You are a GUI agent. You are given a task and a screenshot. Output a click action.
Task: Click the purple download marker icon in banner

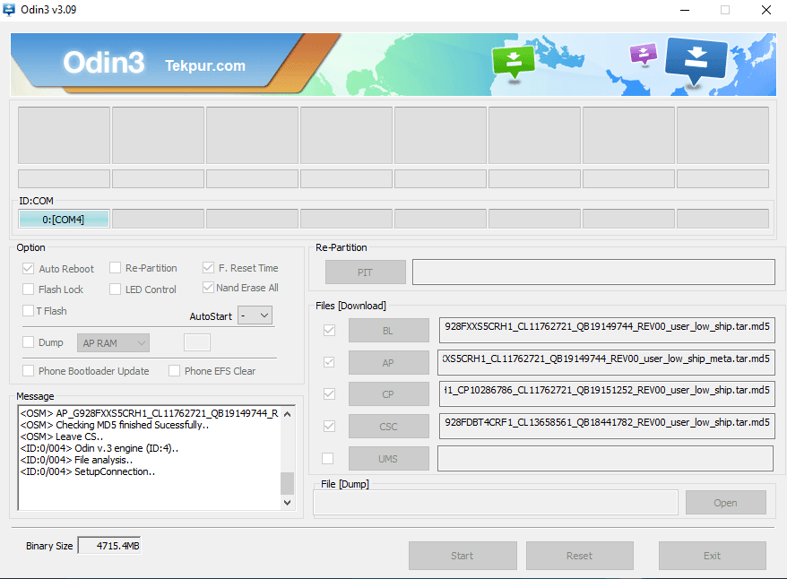pos(643,54)
